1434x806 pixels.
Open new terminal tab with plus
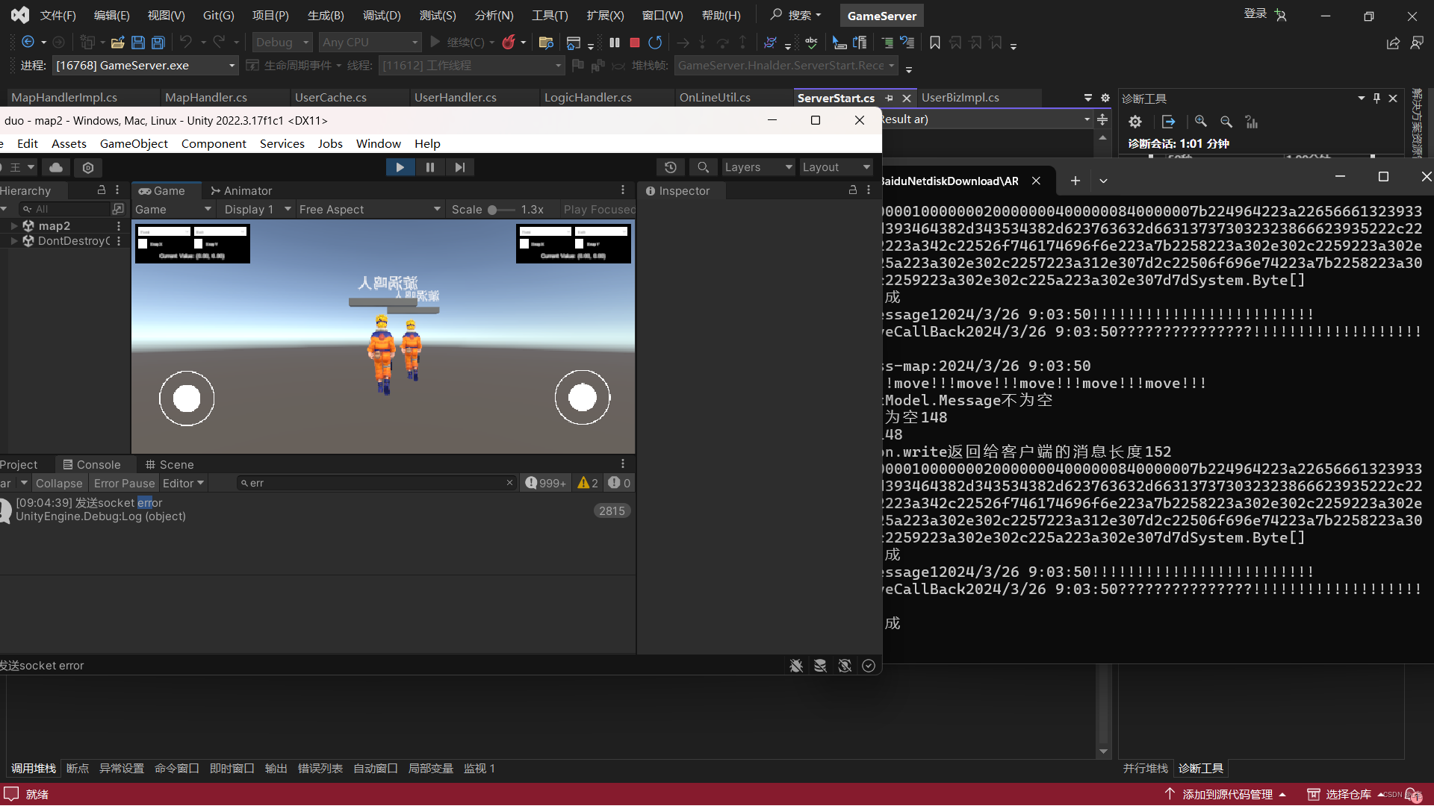tap(1075, 181)
